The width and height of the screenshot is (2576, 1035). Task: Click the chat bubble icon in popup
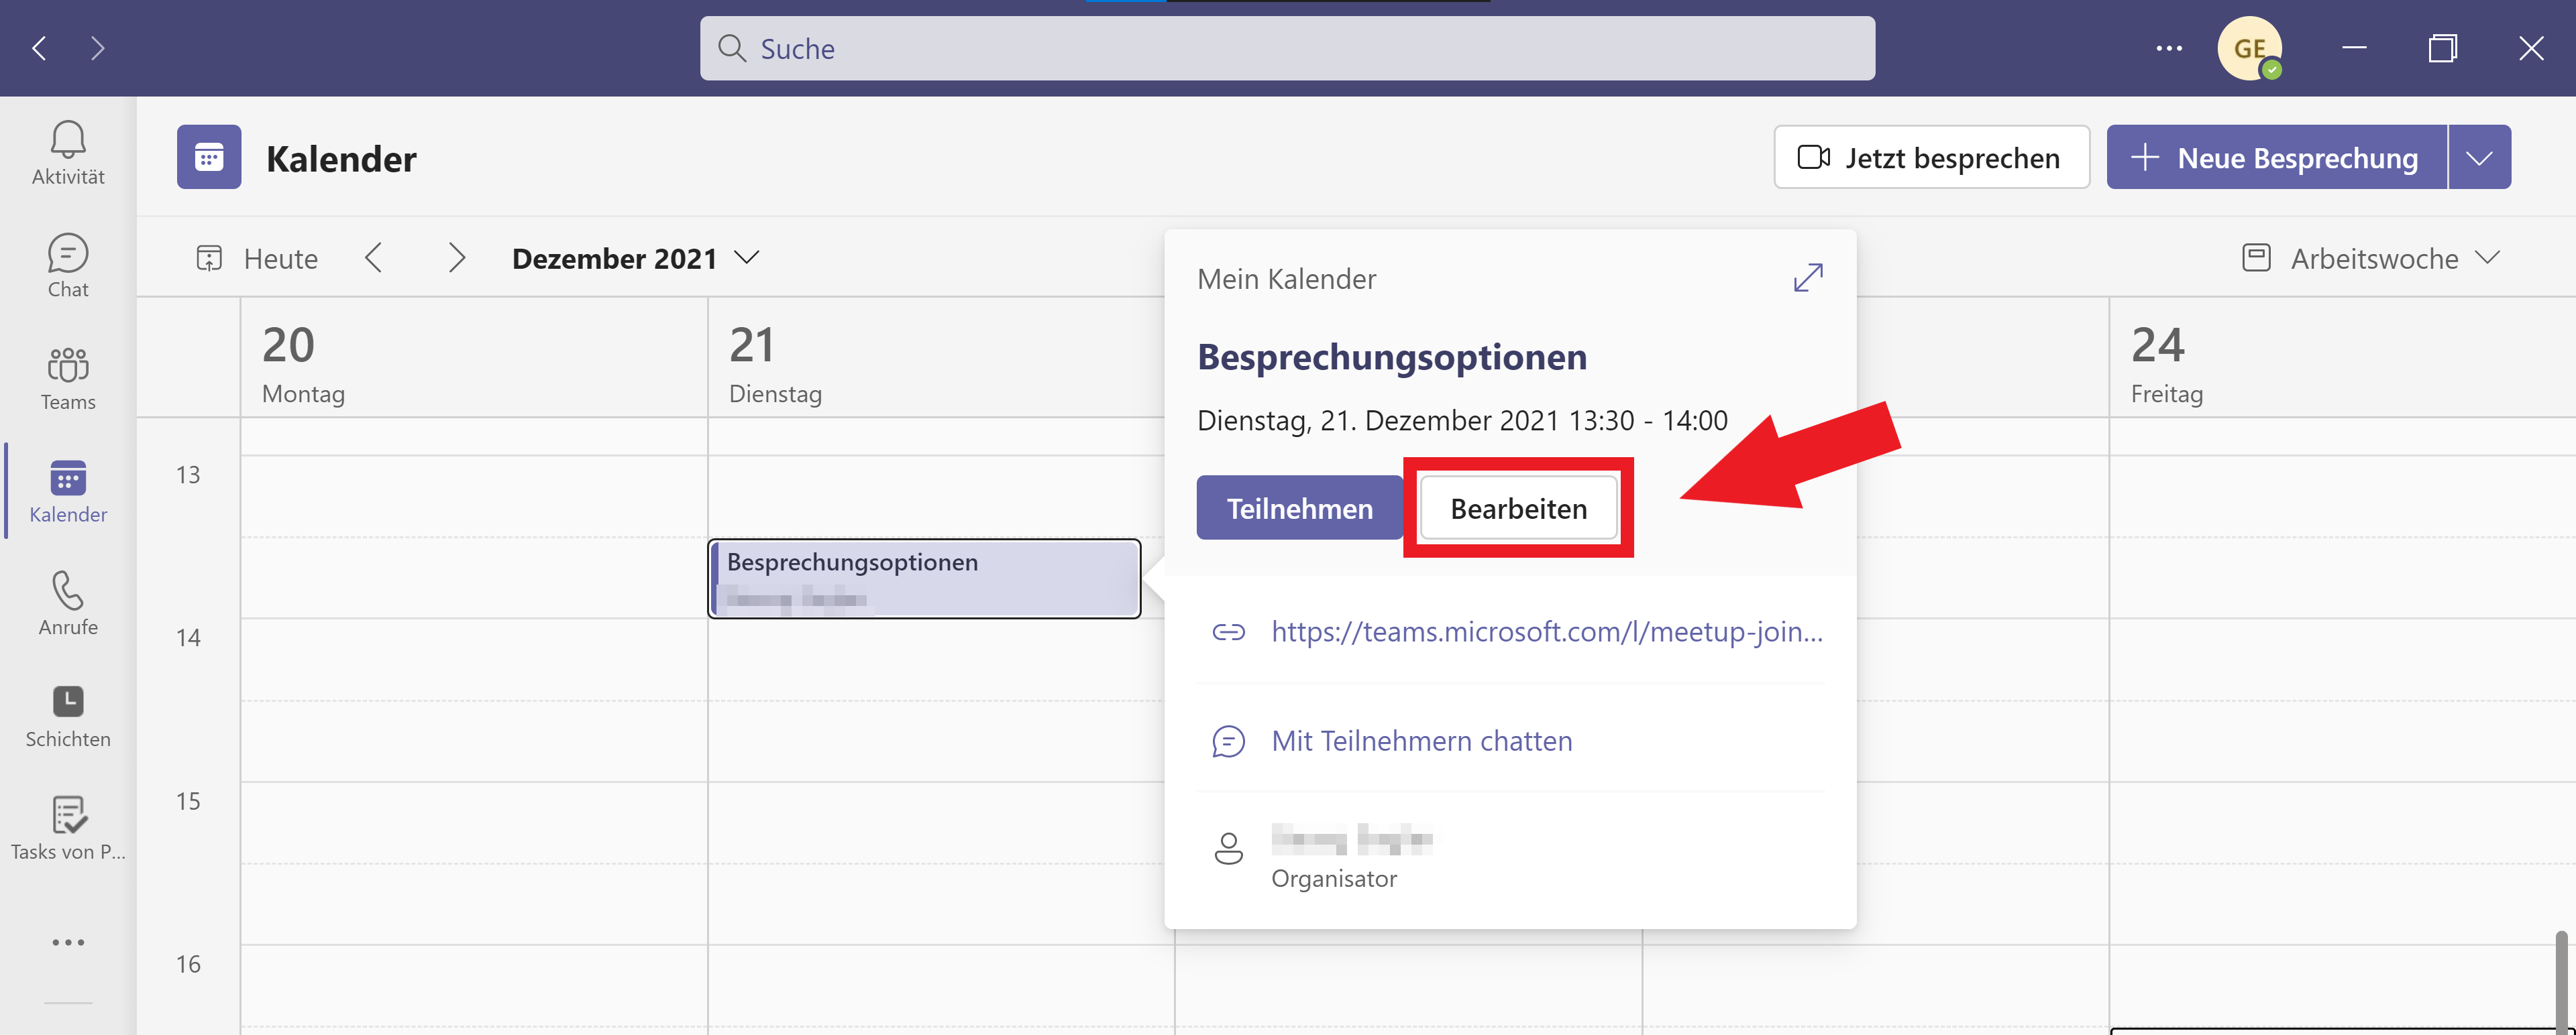(x=1228, y=741)
